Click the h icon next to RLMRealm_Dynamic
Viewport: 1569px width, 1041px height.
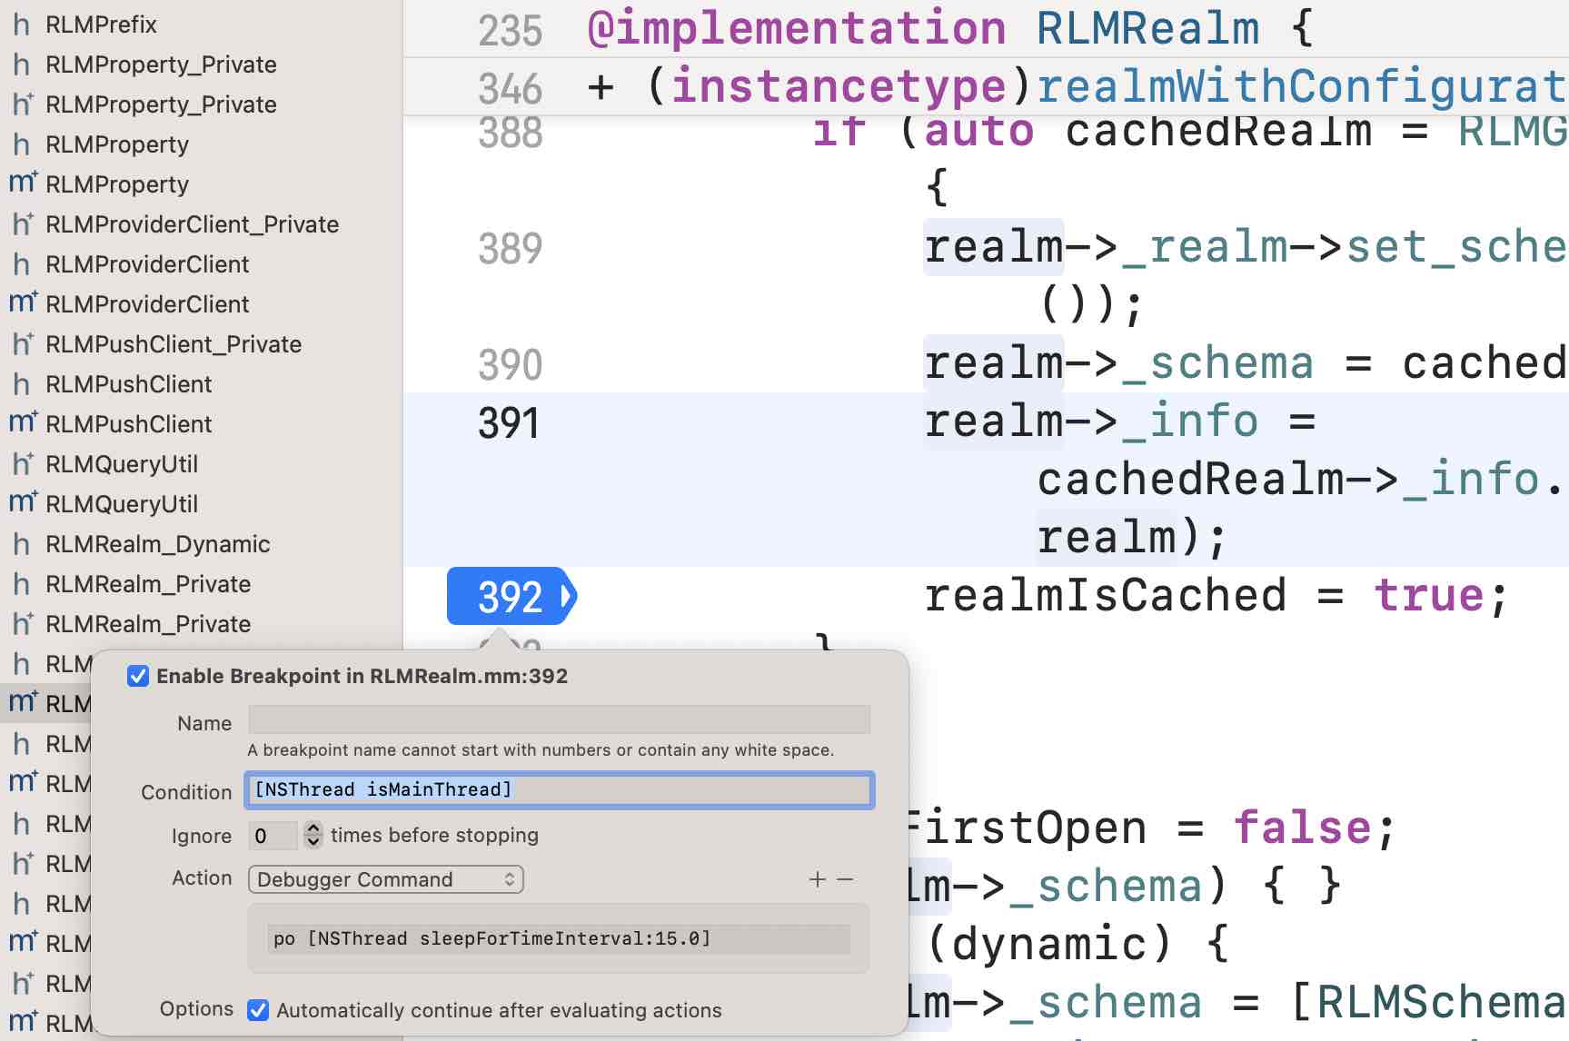click(x=22, y=543)
